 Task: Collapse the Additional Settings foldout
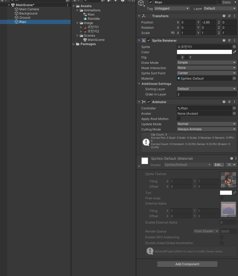point(139,84)
